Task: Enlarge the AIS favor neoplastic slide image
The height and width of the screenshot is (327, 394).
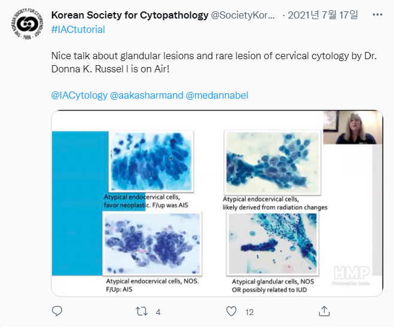Action: (151, 161)
